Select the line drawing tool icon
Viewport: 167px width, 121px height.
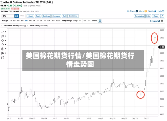click(3, 32)
